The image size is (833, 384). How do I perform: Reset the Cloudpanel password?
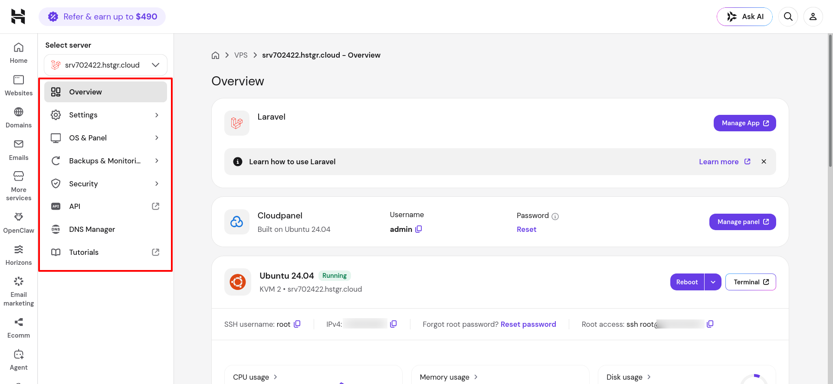point(526,229)
